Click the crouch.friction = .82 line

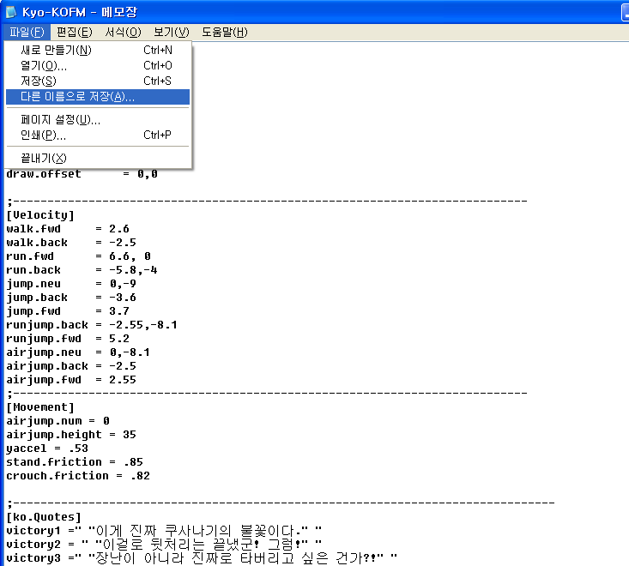coord(78,476)
